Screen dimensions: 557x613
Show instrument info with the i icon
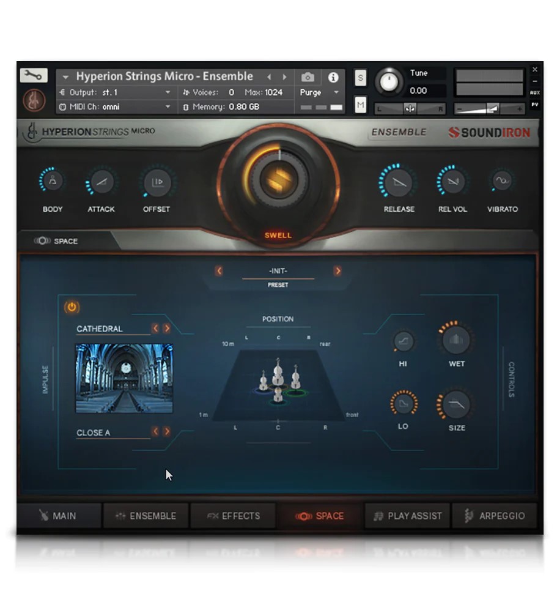click(333, 78)
